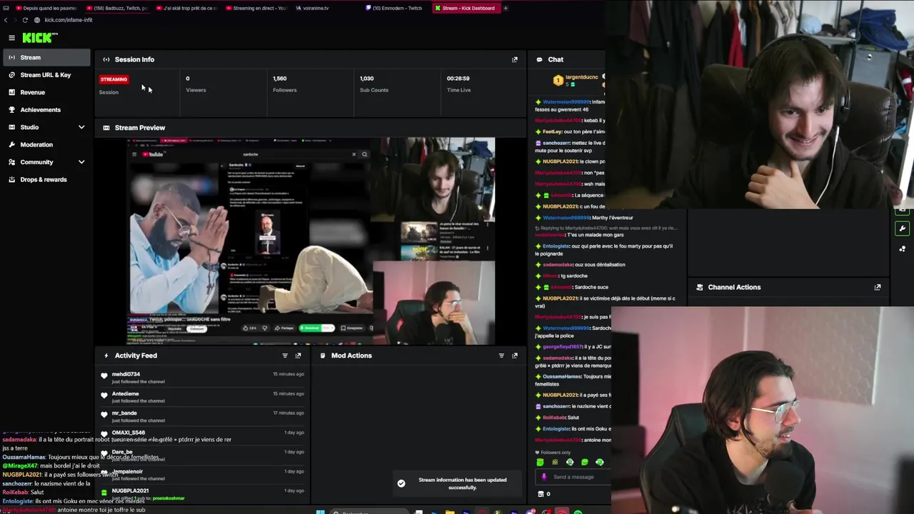Viewport: 914px width, 514px height.
Task: Click the Kick logo
Action: click(39, 38)
